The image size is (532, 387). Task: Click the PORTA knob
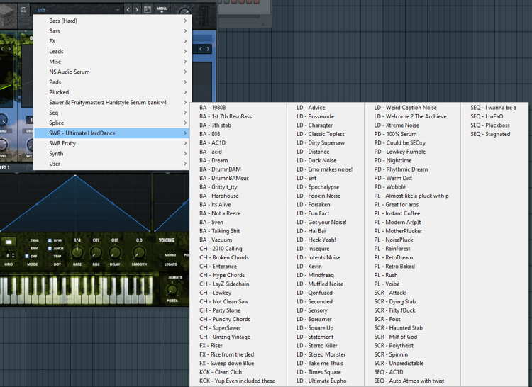[x=172, y=290]
